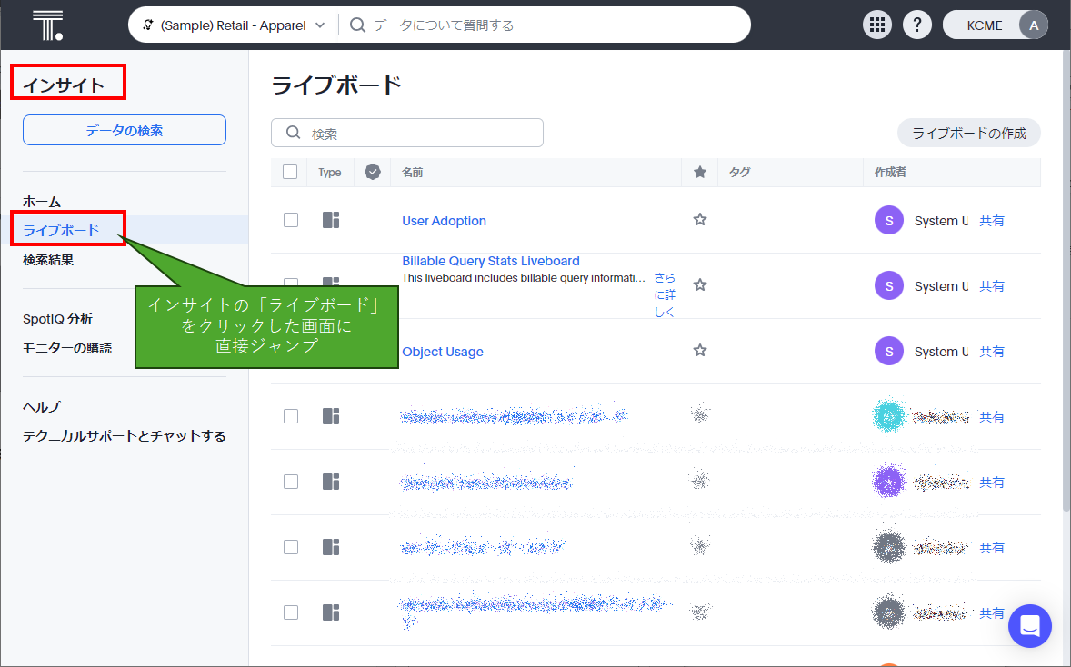1071x667 pixels.
Task: Star the Object Usage liveboard
Action: coord(700,351)
